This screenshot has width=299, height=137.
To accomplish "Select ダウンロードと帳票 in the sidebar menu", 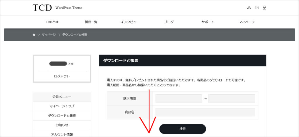I will pos(62,116).
